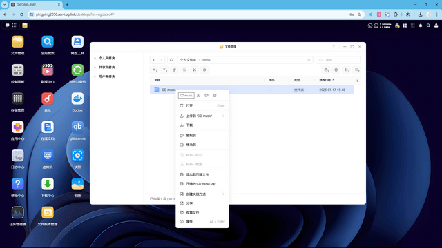Launch the 音乐 desktop app

tap(48, 99)
